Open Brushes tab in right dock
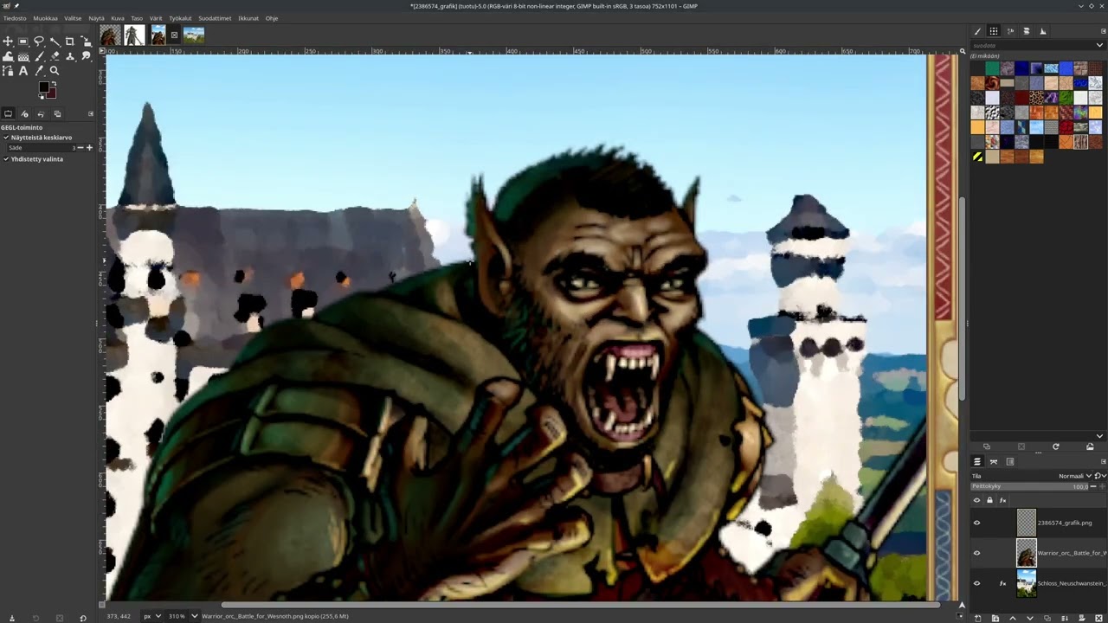This screenshot has height=623, width=1108. (x=977, y=31)
